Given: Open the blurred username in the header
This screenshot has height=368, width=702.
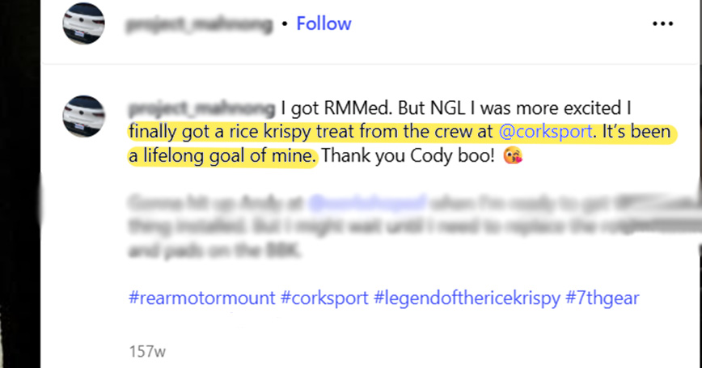Looking at the screenshot, I should click(x=199, y=24).
